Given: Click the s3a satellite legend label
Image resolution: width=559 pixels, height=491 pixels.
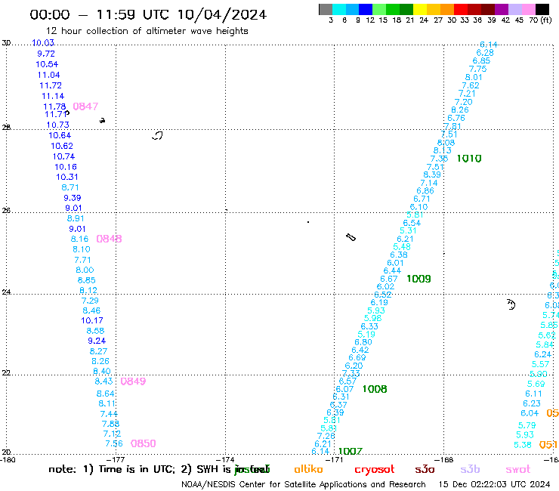Looking at the screenshot, I should coord(425,469).
